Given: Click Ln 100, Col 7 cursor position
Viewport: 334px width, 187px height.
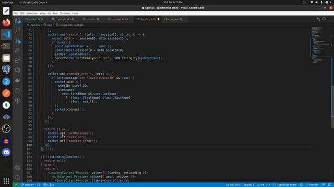Looking at the screenshot, I should [x=233, y=185].
